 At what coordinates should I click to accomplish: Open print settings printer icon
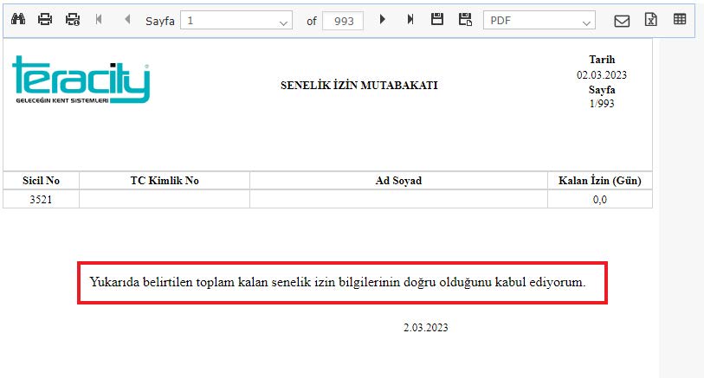pyautogui.click(x=73, y=19)
